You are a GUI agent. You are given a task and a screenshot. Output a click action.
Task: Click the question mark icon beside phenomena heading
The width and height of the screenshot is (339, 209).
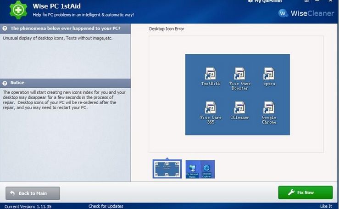(5, 28)
